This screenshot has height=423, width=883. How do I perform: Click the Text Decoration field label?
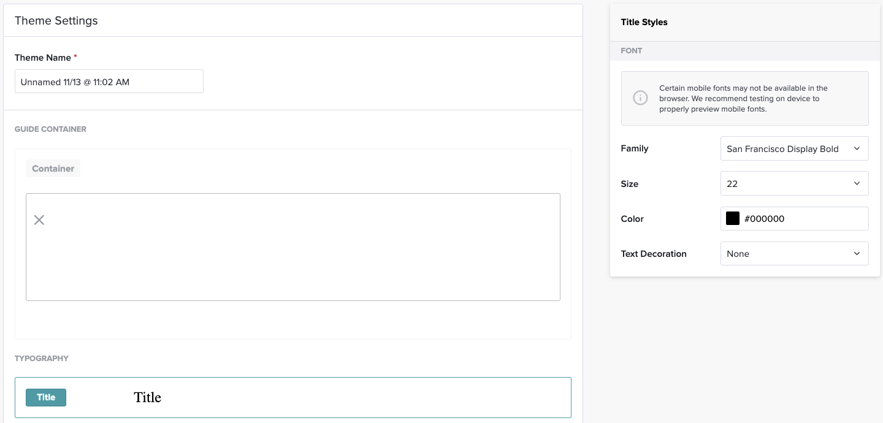point(654,254)
